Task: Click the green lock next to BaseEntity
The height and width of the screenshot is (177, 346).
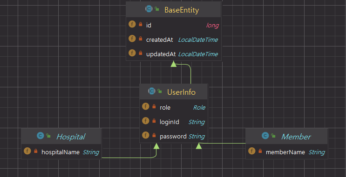Action: [157, 9]
